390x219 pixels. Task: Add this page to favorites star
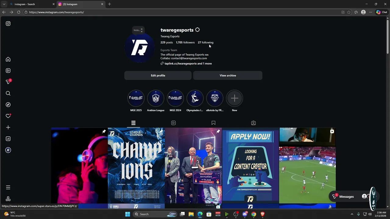(x=349, y=12)
